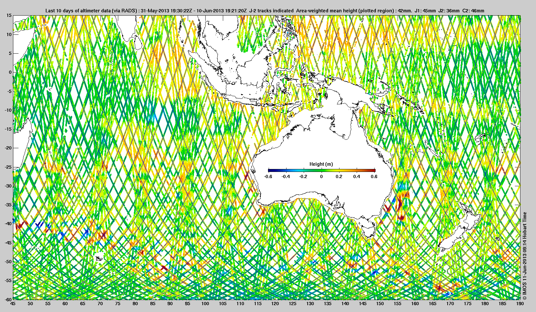The image size is (536, 312).
Task: Click longitude axis label '160'
Action: tap(415, 304)
